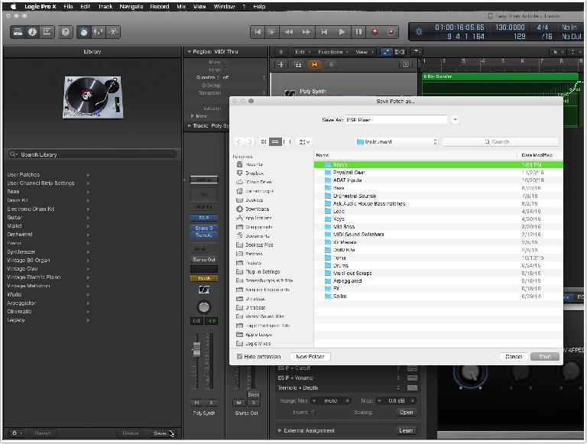
Task: Select the MIDI Sound Switchers folder
Action: 438,234
